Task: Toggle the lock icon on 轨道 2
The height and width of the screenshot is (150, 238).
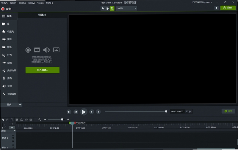Action: (13, 141)
